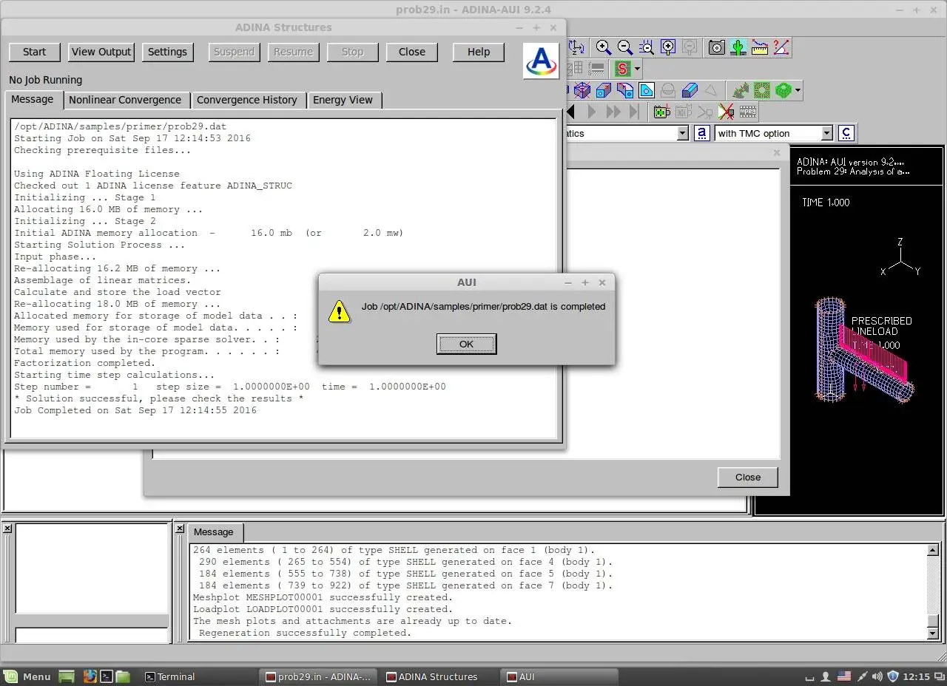The image size is (947, 686).
Task: Click the Start button
Action: [x=34, y=52]
